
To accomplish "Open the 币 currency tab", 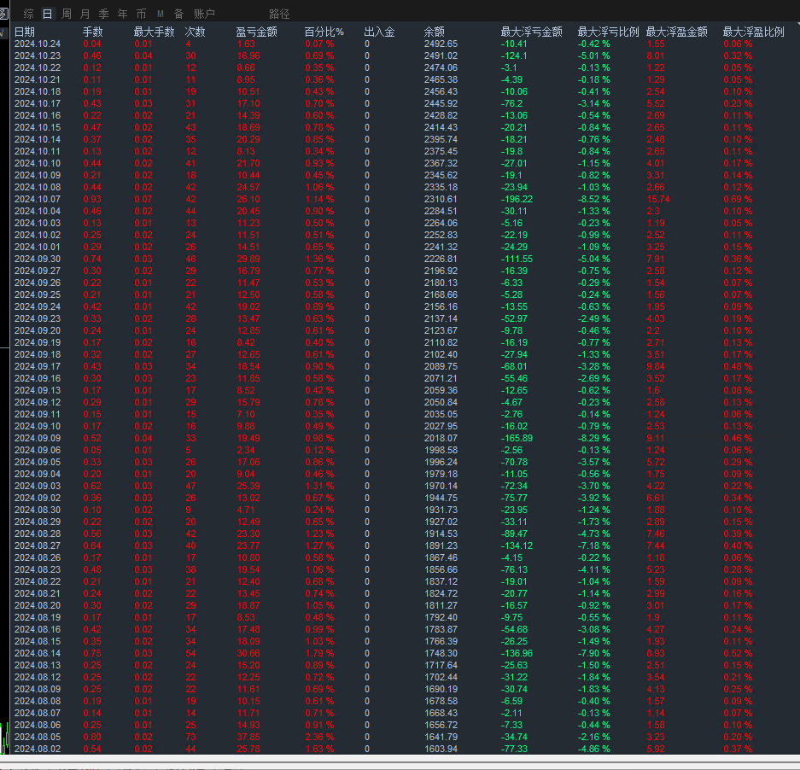I will [141, 14].
